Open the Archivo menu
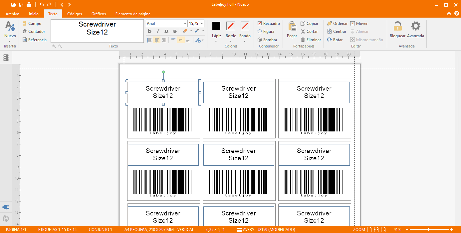This screenshot has width=461, height=233. [x=13, y=14]
